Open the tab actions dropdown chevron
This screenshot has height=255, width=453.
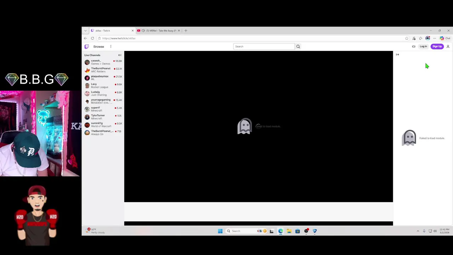coord(85,31)
